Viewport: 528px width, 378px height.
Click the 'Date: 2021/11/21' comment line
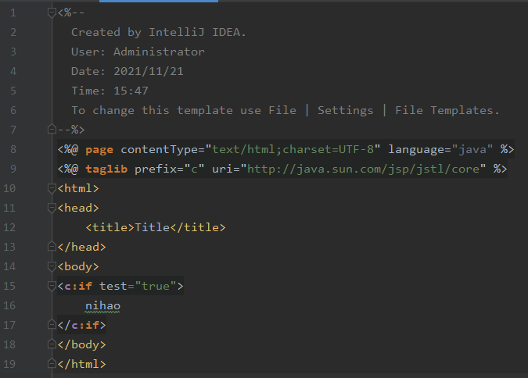pos(128,71)
